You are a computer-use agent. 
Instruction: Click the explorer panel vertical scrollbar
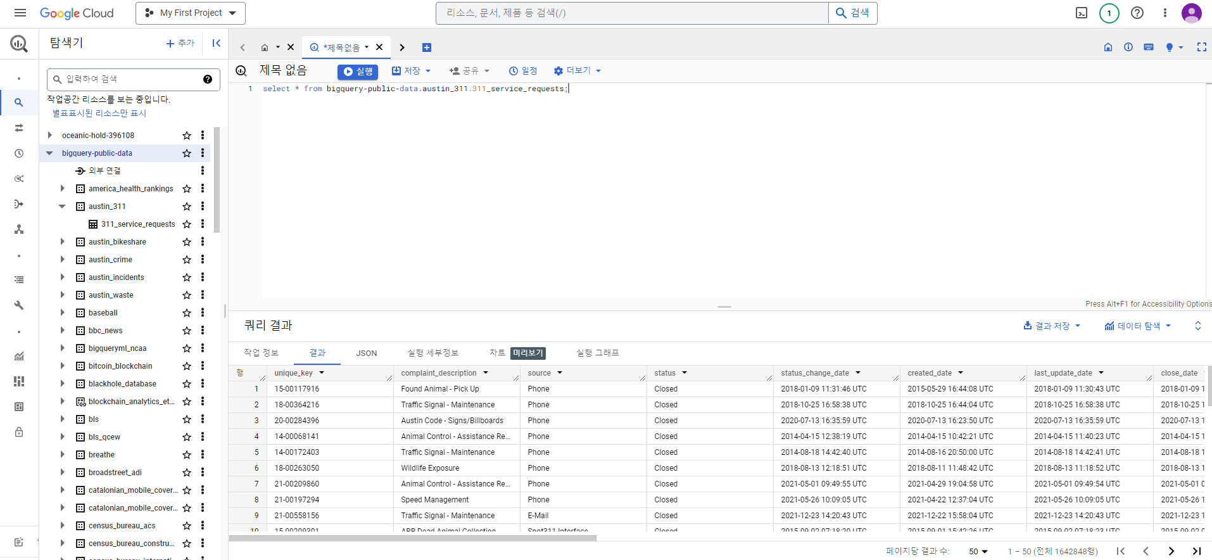(x=217, y=180)
